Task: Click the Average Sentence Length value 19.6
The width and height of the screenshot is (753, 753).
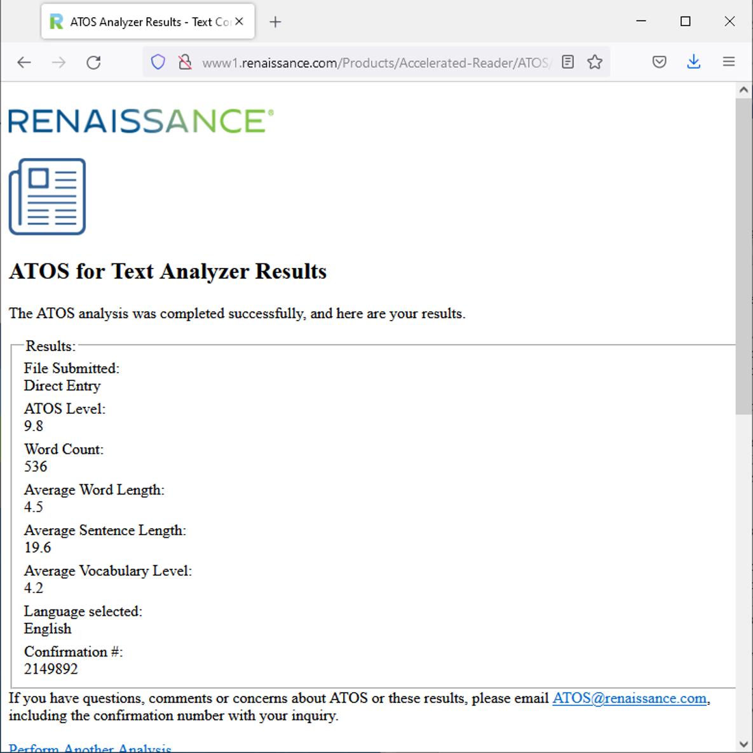Action: tap(37, 547)
